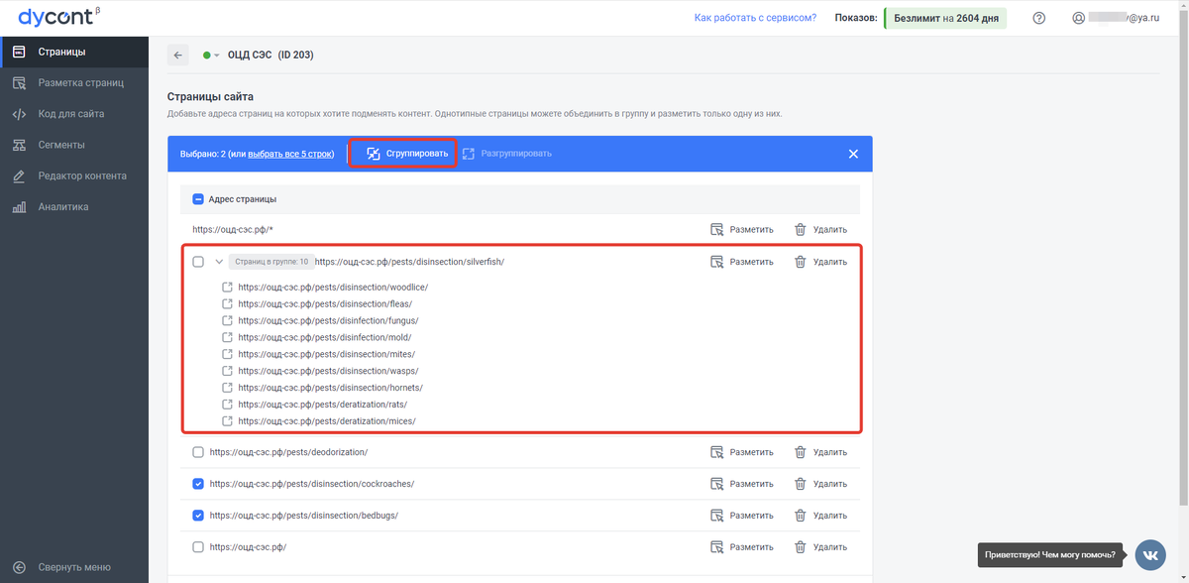Click the back arrow button
The image size is (1189, 583).
tap(178, 56)
